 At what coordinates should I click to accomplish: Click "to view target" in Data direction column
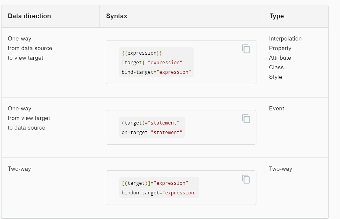(26, 58)
